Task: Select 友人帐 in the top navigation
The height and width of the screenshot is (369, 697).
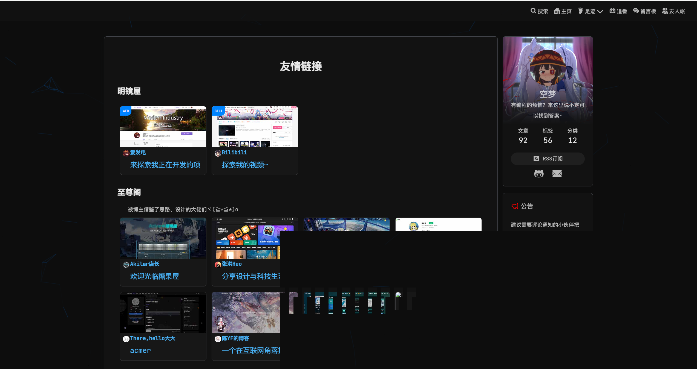Action: click(673, 11)
